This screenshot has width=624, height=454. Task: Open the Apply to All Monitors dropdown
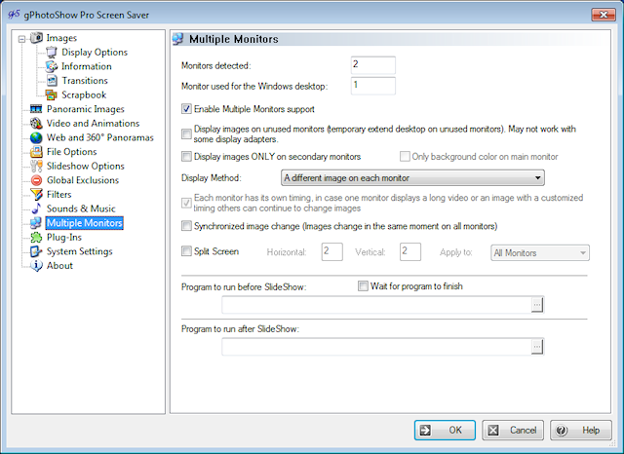[540, 253]
